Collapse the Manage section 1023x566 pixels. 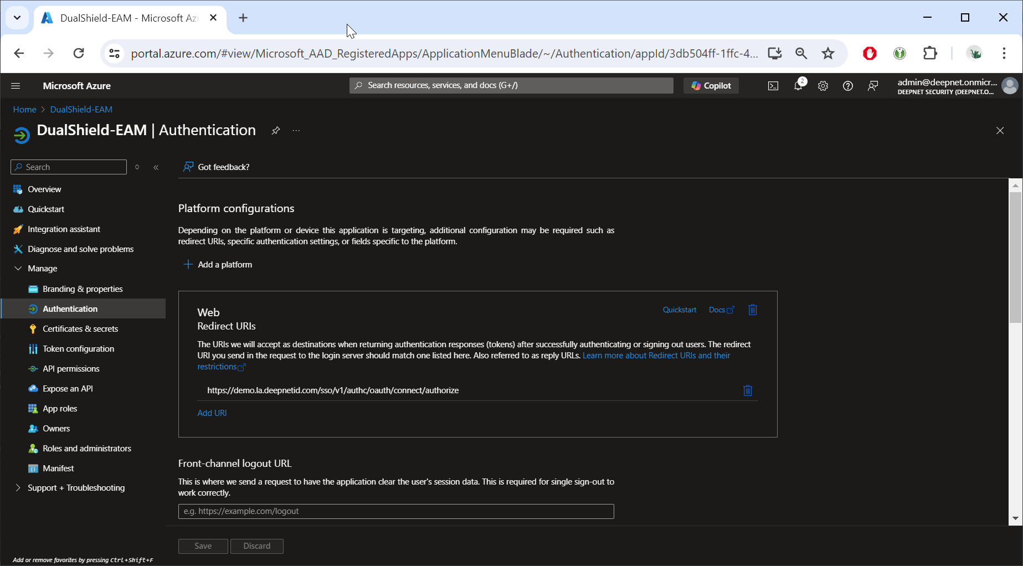pyautogui.click(x=18, y=269)
